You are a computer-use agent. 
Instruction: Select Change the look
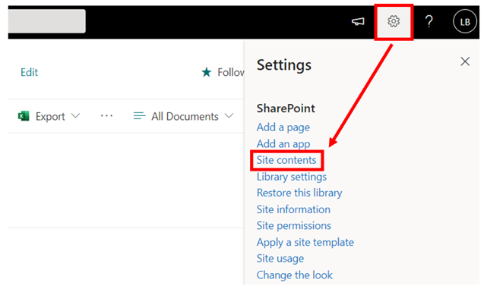point(295,275)
